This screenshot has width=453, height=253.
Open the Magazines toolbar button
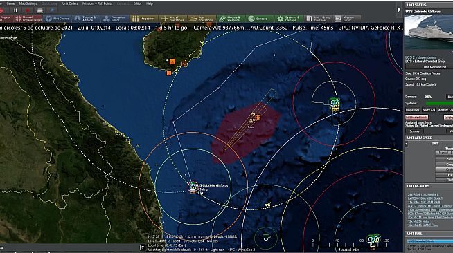click(x=143, y=19)
